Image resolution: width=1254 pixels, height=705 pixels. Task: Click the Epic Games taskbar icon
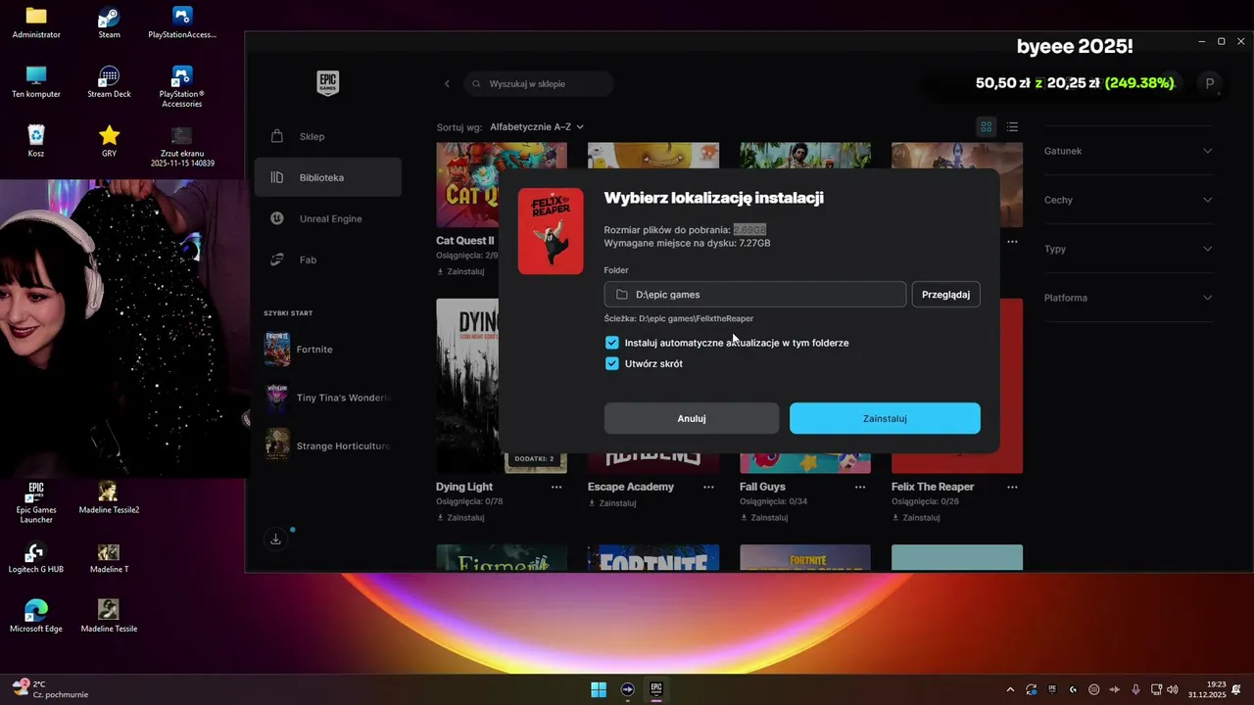point(656,689)
